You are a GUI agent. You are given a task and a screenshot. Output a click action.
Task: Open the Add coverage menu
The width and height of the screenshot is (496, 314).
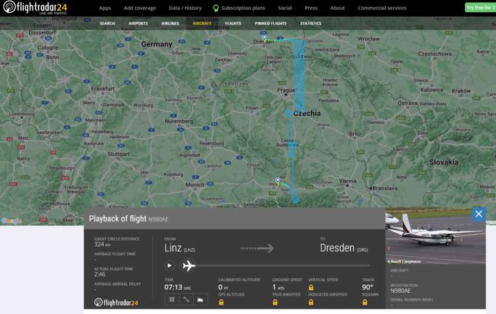140,8
